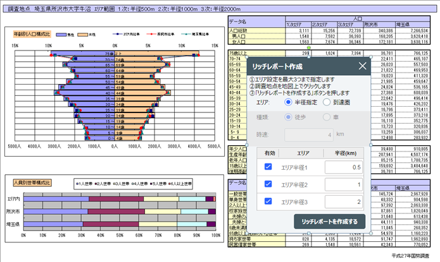440x262 pixels.
Task: Click the 半径(km) column header
Action: (346, 153)
